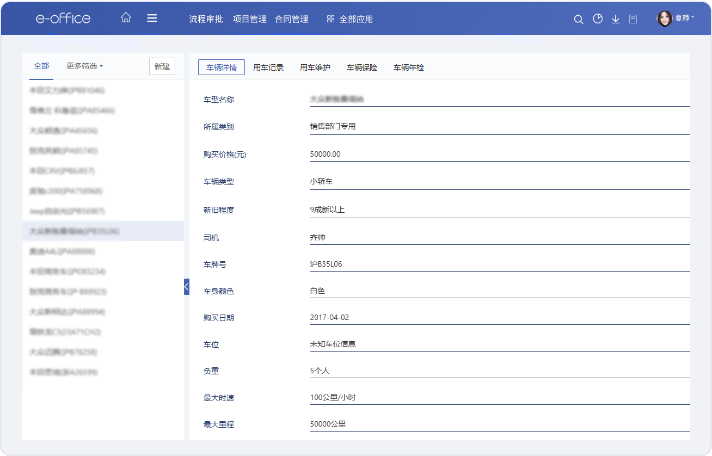The width and height of the screenshot is (712, 456).
Task: Expand the 更多筛选 filter dropdown
Action: [85, 66]
